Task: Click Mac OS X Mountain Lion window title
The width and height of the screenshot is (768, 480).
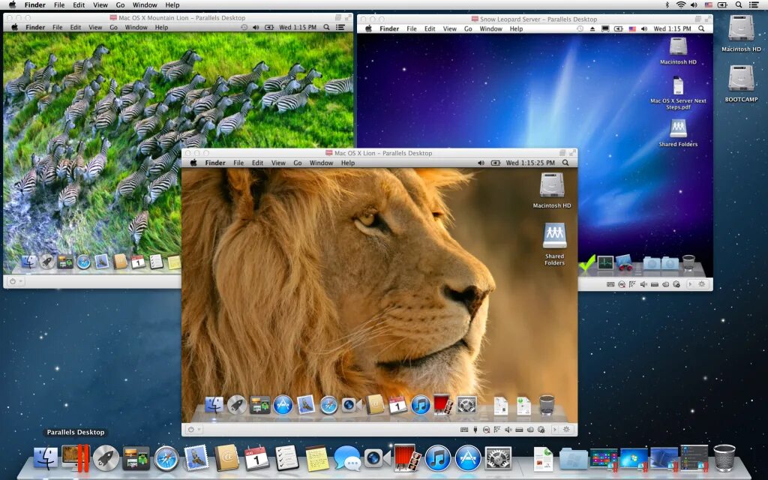Action: pyautogui.click(x=181, y=18)
